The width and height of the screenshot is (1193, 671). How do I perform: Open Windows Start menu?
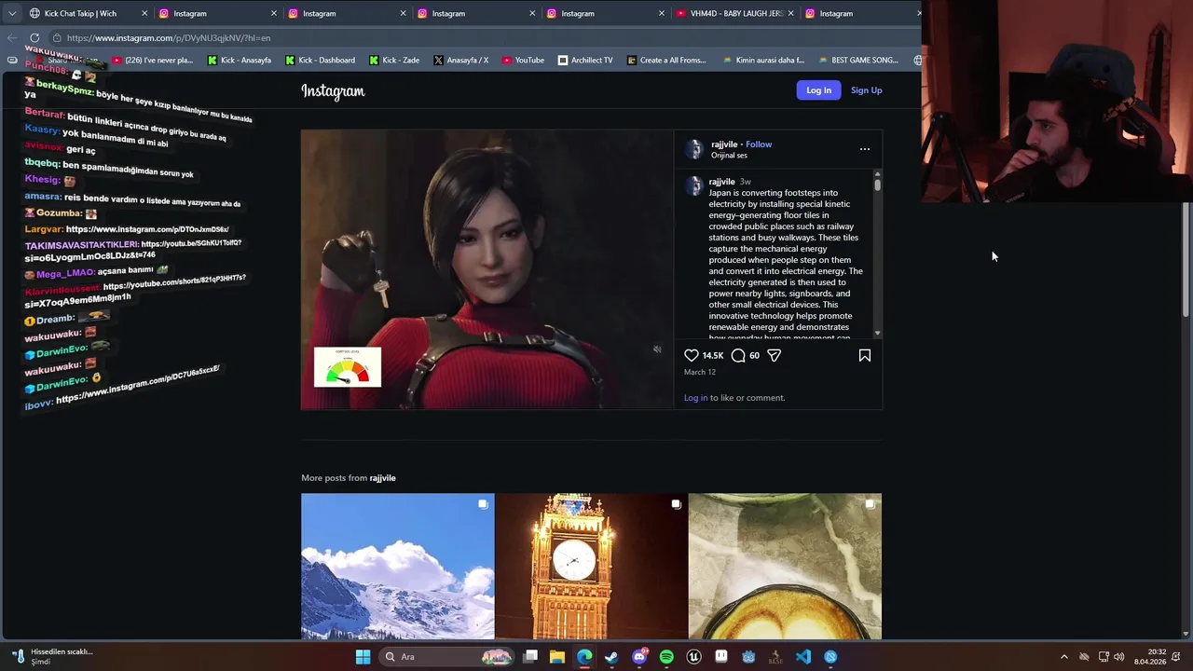pyautogui.click(x=363, y=657)
